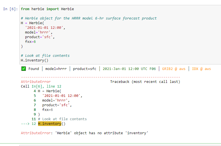The image size is (221, 146).
Task: Click the 'from herbie import Herbie' code line
Action: click(x=47, y=9)
